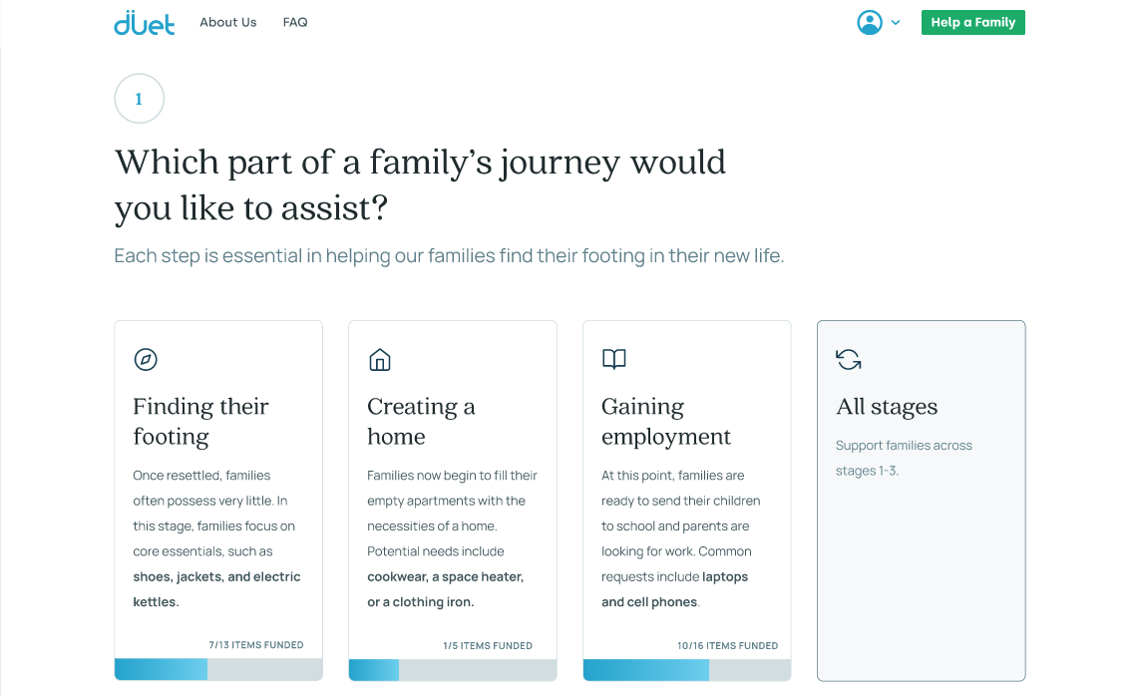Click the Support families across stages 1-3 text
1139x696 pixels.
pyautogui.click(x=904, y=458)
